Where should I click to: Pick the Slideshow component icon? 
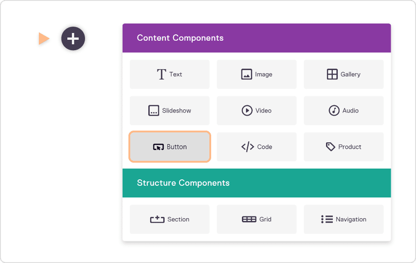pyautogui.click(x=154, y=111)
